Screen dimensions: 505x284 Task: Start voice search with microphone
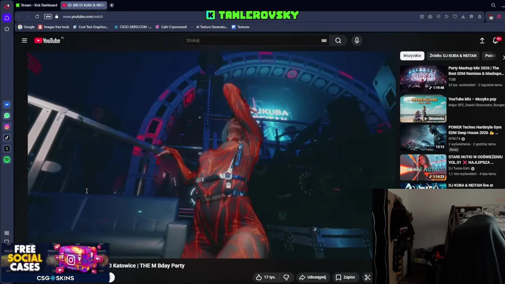(x=357, y=40)
